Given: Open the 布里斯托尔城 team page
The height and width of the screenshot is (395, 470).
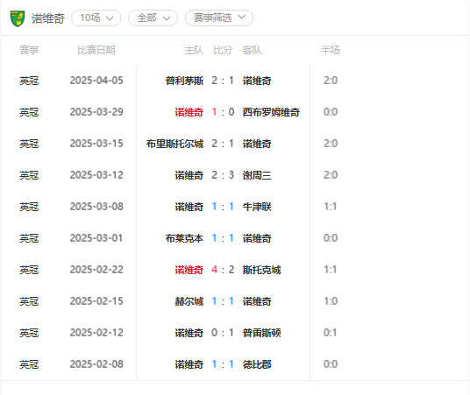Looking at the screenshot, I should tap(174, 144).
